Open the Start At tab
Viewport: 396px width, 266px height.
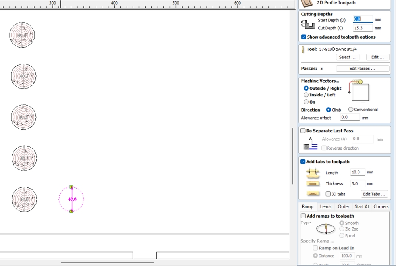coord(362,206)
